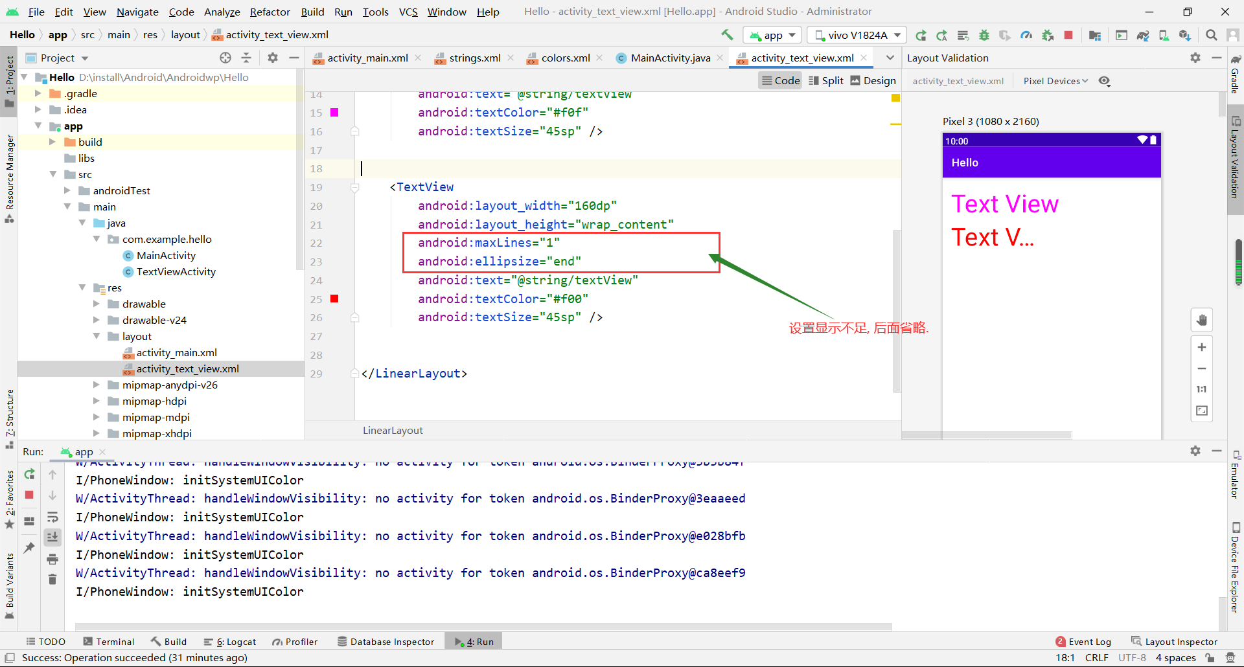1244x667 pixels.
Task: Click the Make Project hammer icon
Action: pos(727,35)
